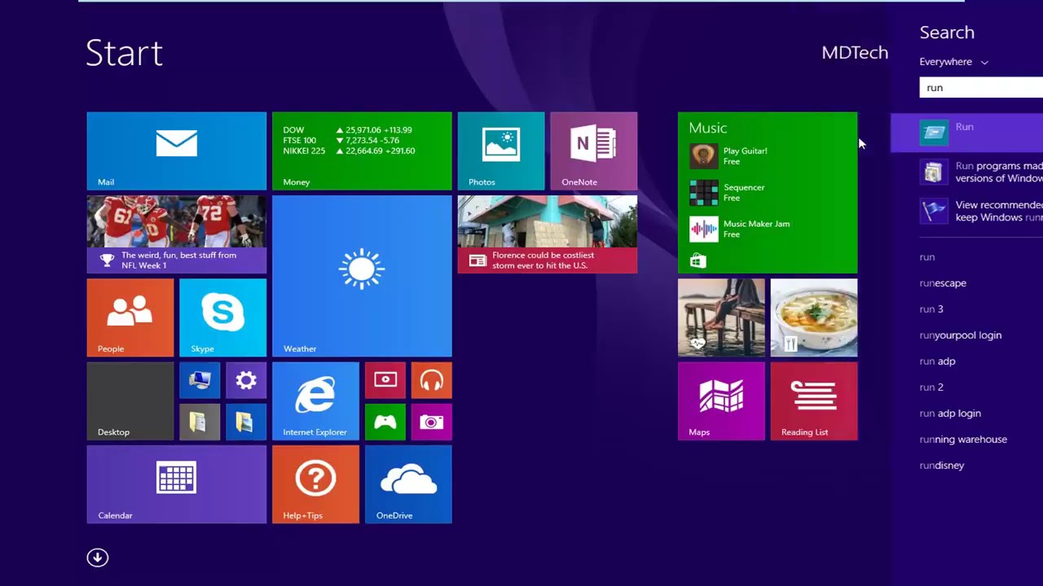Launch the Photos tile
Image resolution: width=1043 pixels, height=586 pixels.
pos(501,151)
